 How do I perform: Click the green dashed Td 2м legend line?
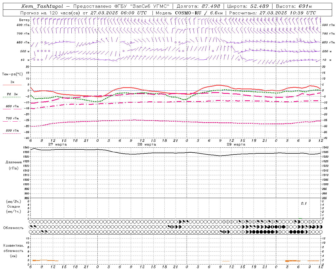[x=12, y=97]
